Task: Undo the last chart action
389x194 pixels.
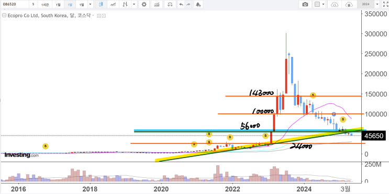Action: 181,4
